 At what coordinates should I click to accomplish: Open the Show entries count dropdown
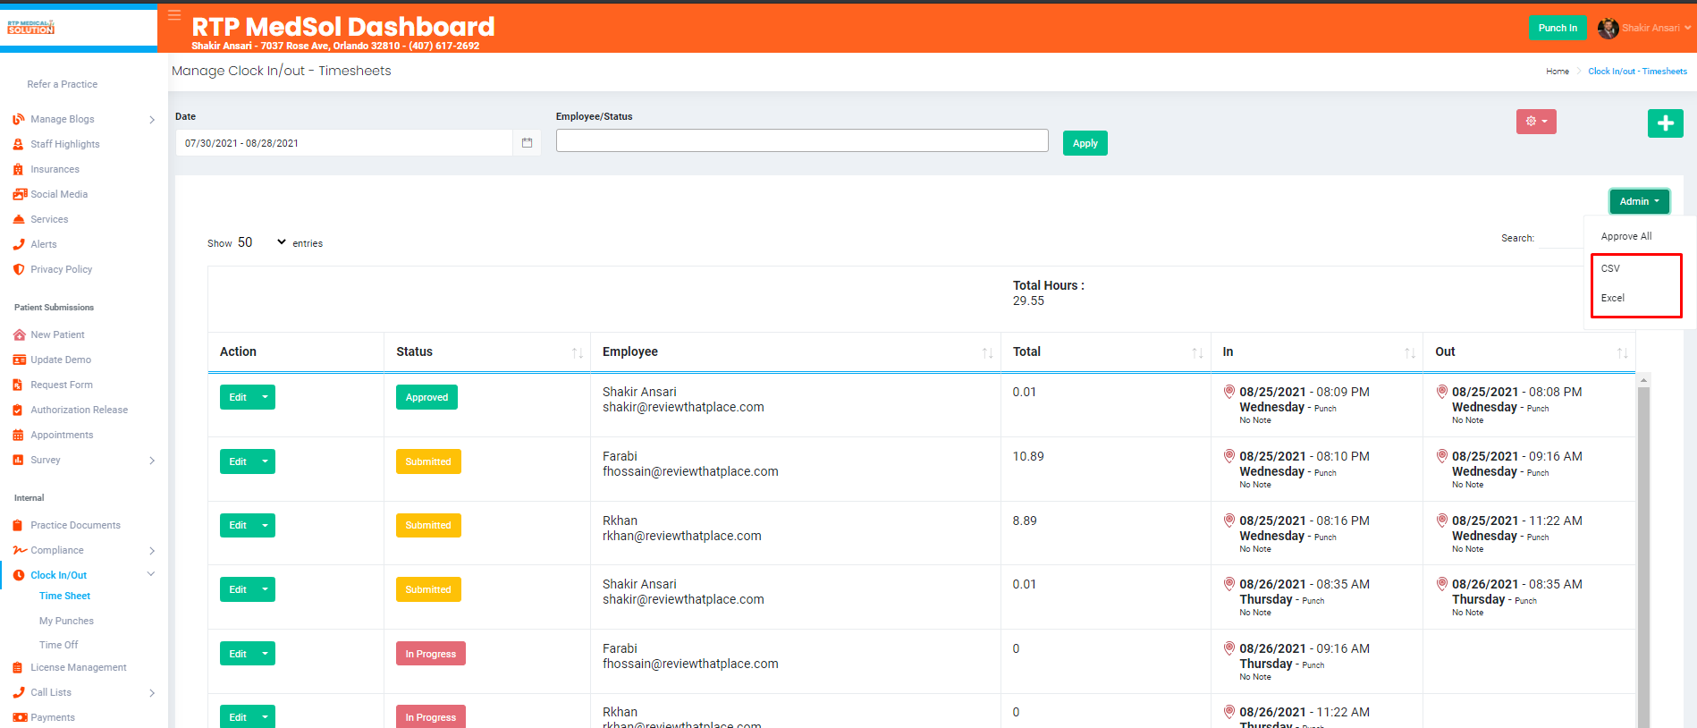click(x=262, y=242)
